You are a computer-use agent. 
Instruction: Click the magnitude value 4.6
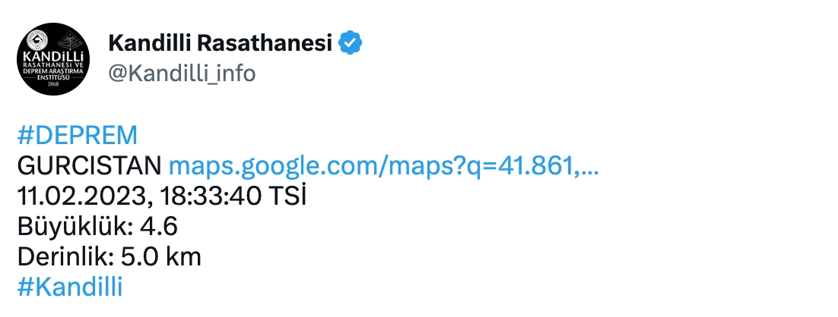(159, 227)
